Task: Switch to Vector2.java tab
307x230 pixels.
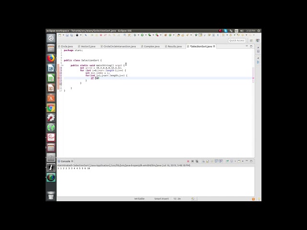Action: click(x=86, y=46)
